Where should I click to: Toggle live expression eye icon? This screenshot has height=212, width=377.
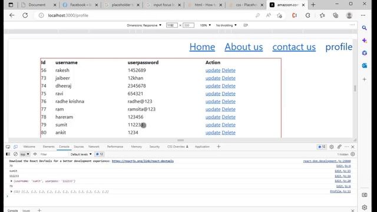(x=35, y=154)
